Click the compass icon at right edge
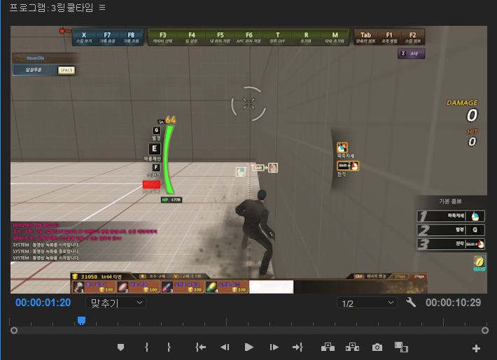 point(479,263)
